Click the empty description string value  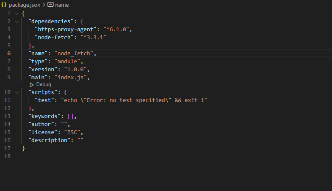(x=80, y=140)
